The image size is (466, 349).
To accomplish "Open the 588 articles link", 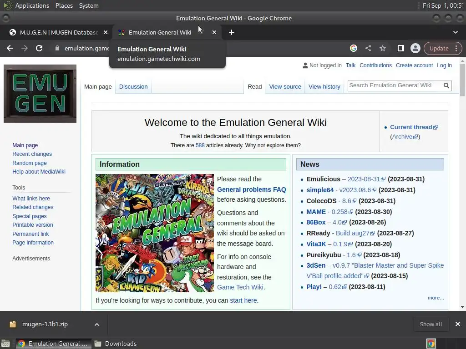I will (x=200, y=145).
